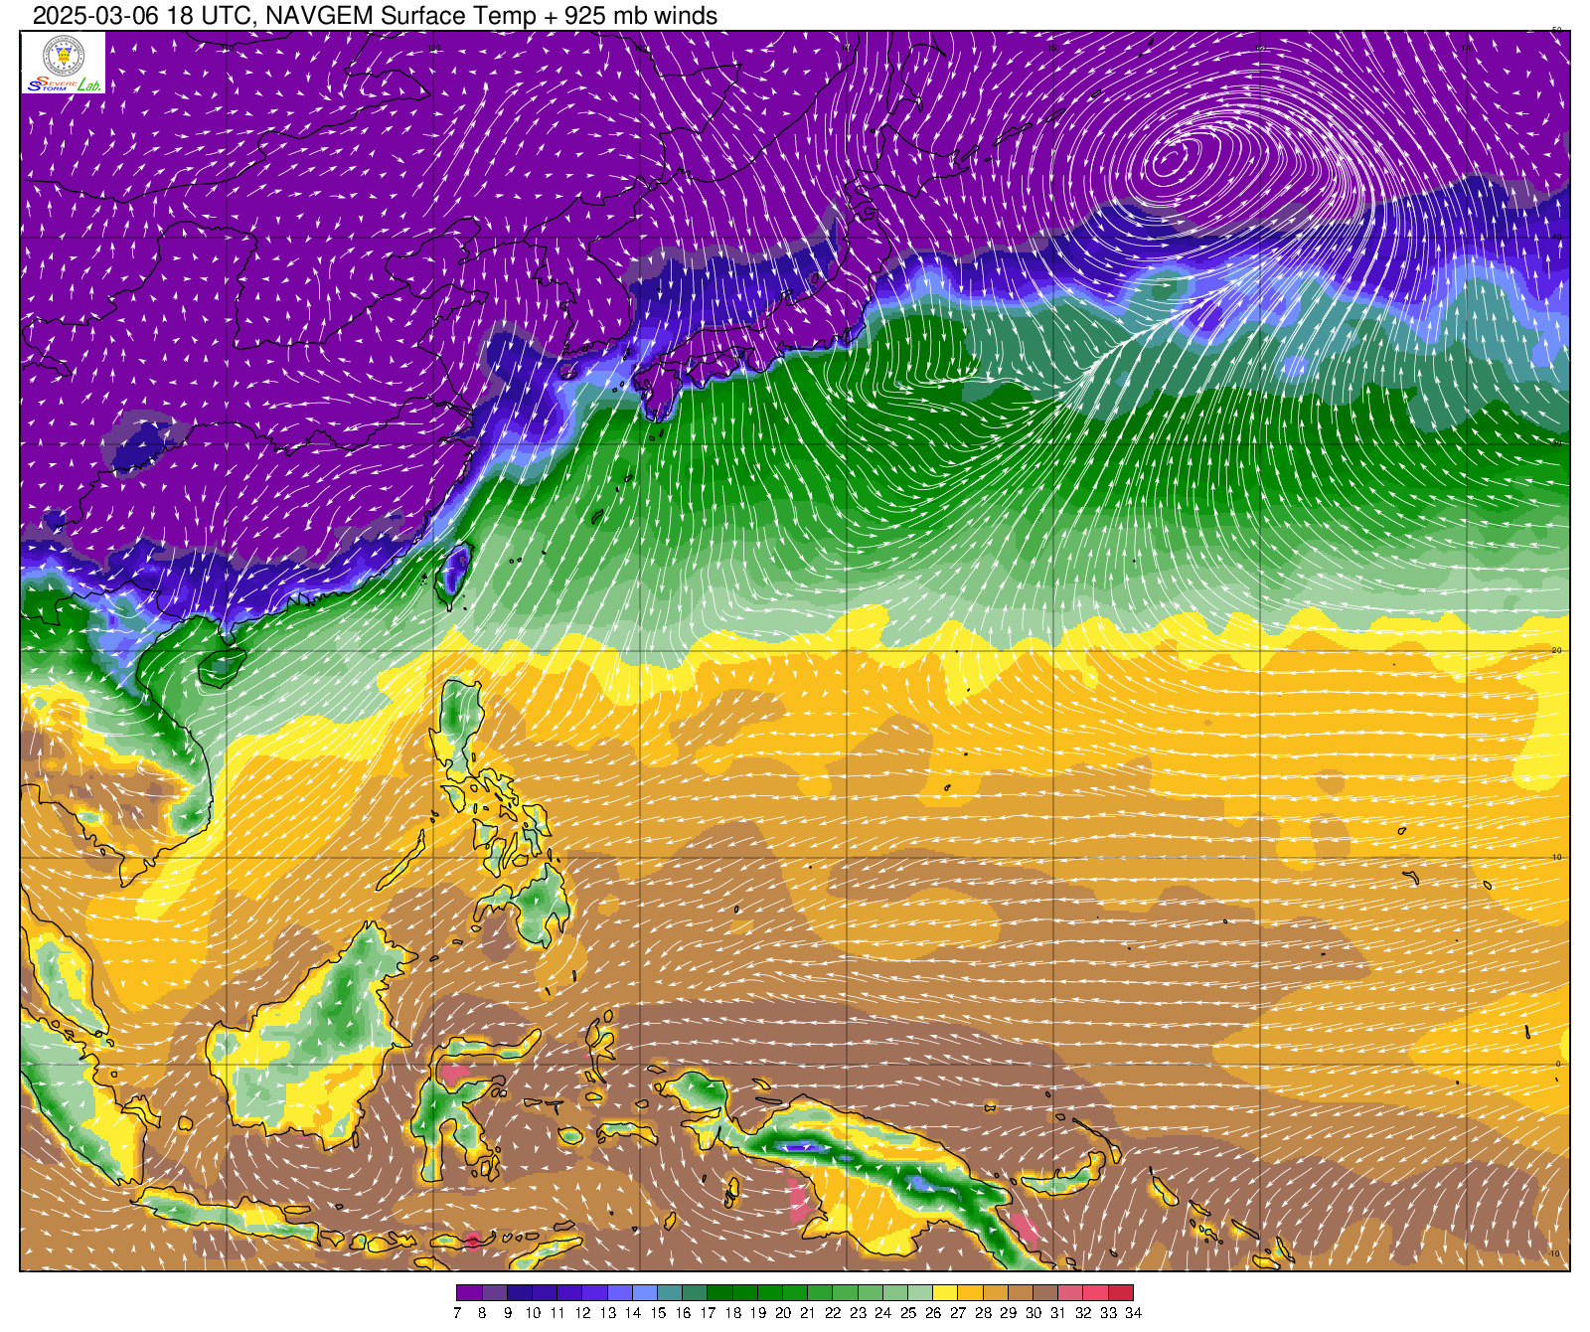Pick the indigo swatch between 10 and 11
1590x1332 pixels.
click(x=545, y=1292)
